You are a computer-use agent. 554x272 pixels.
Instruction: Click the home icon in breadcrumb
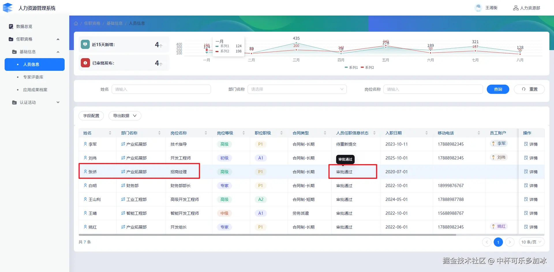coord(76,23)
